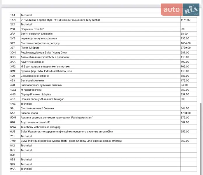Click the 1171.00 price for M диски
The image size is (203, 175).
click(x=185, y=20)
